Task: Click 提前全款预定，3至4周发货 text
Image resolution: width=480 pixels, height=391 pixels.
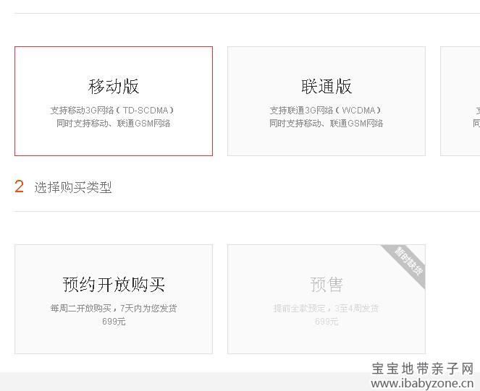Action: pos(326,308)
